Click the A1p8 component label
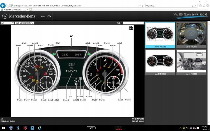The image size is (210, 131). (43, 100)
